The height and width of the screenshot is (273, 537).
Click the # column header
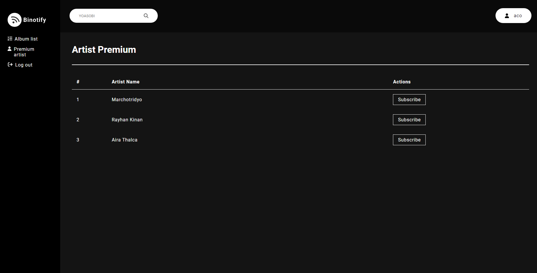[78, 82]
